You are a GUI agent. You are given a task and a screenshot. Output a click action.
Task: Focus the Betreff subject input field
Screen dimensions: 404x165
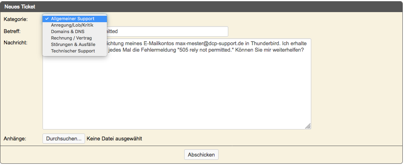(168, 31)
